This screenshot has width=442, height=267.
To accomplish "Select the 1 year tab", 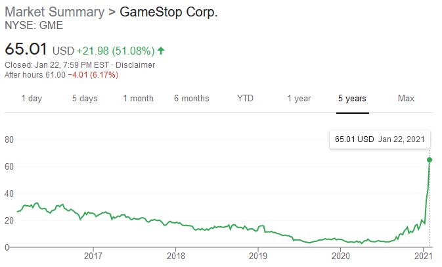I will point(299,99).
